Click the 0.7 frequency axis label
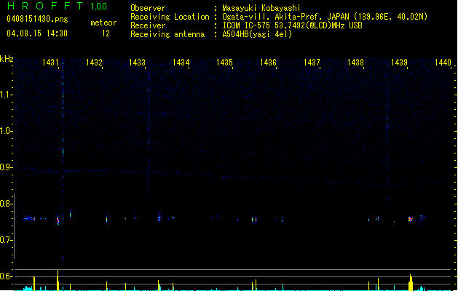The height and width of the screenshot is (291, 458). [x=6, y=240]
